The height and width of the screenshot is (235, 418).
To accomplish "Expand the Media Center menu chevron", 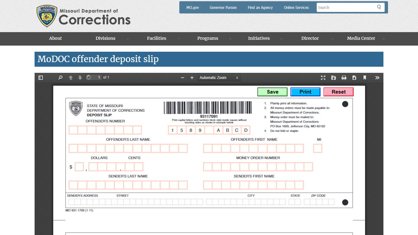I will (x=383, y=39).
